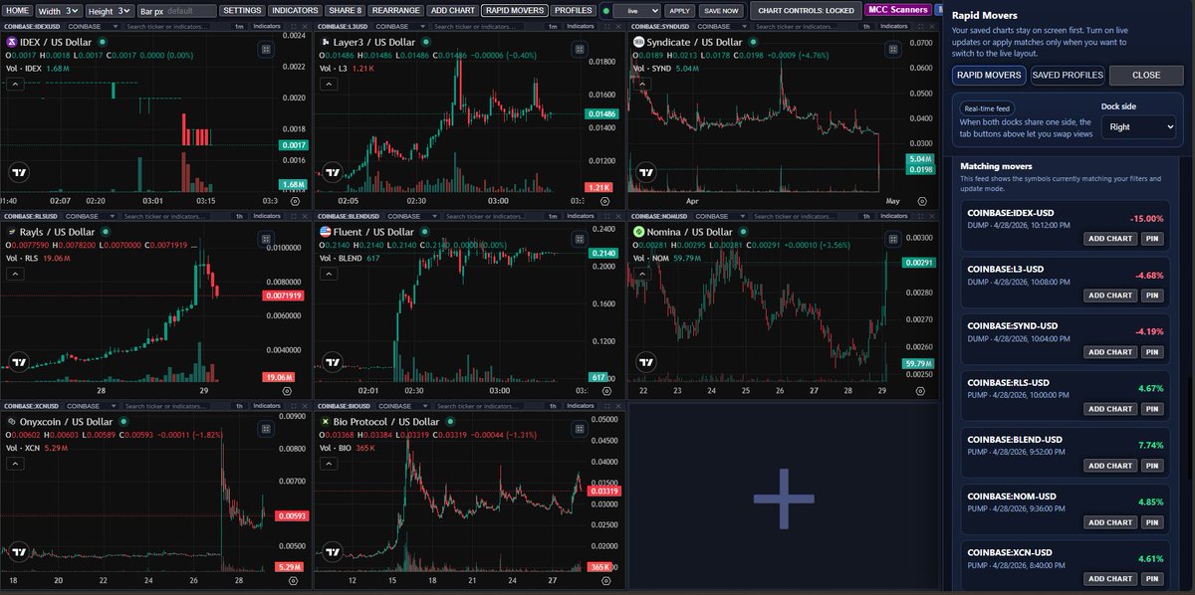Maximize the COINBASE:RLSUSD chart panel
Screen dimensions: 1195x595
click(294, 215)
